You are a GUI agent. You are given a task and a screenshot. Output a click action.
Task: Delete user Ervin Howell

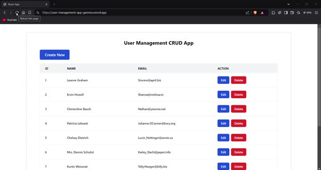click(x=238, y=94)
